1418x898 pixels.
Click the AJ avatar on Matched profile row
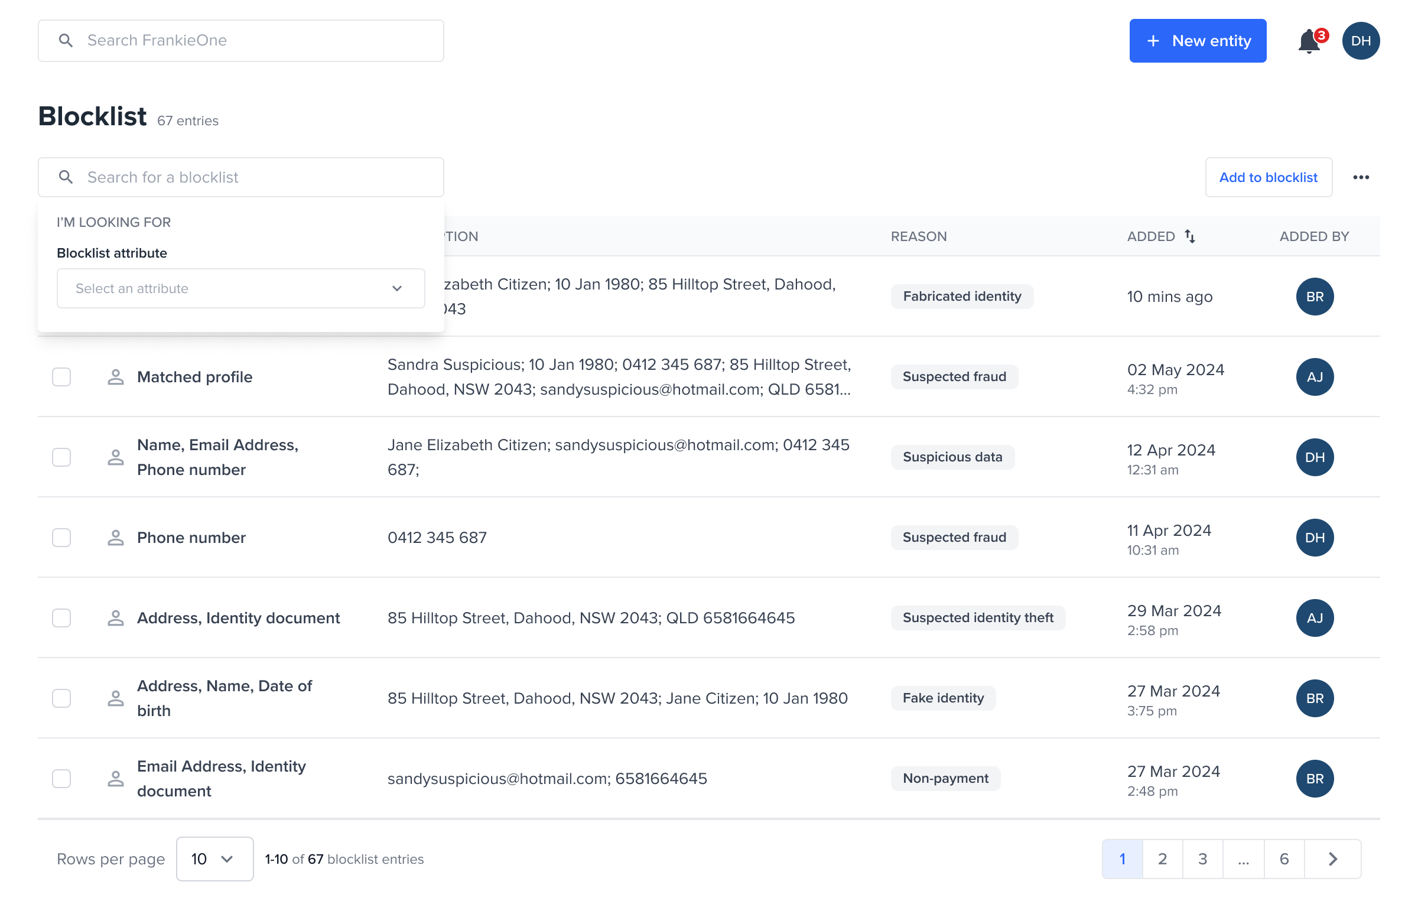coord(1315,377)
